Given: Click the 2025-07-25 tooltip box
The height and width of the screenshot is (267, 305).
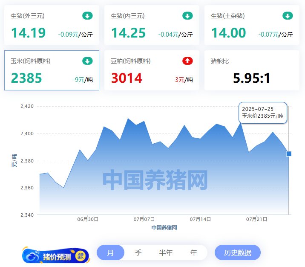Looking at the screenshot, I should [263, 113].
